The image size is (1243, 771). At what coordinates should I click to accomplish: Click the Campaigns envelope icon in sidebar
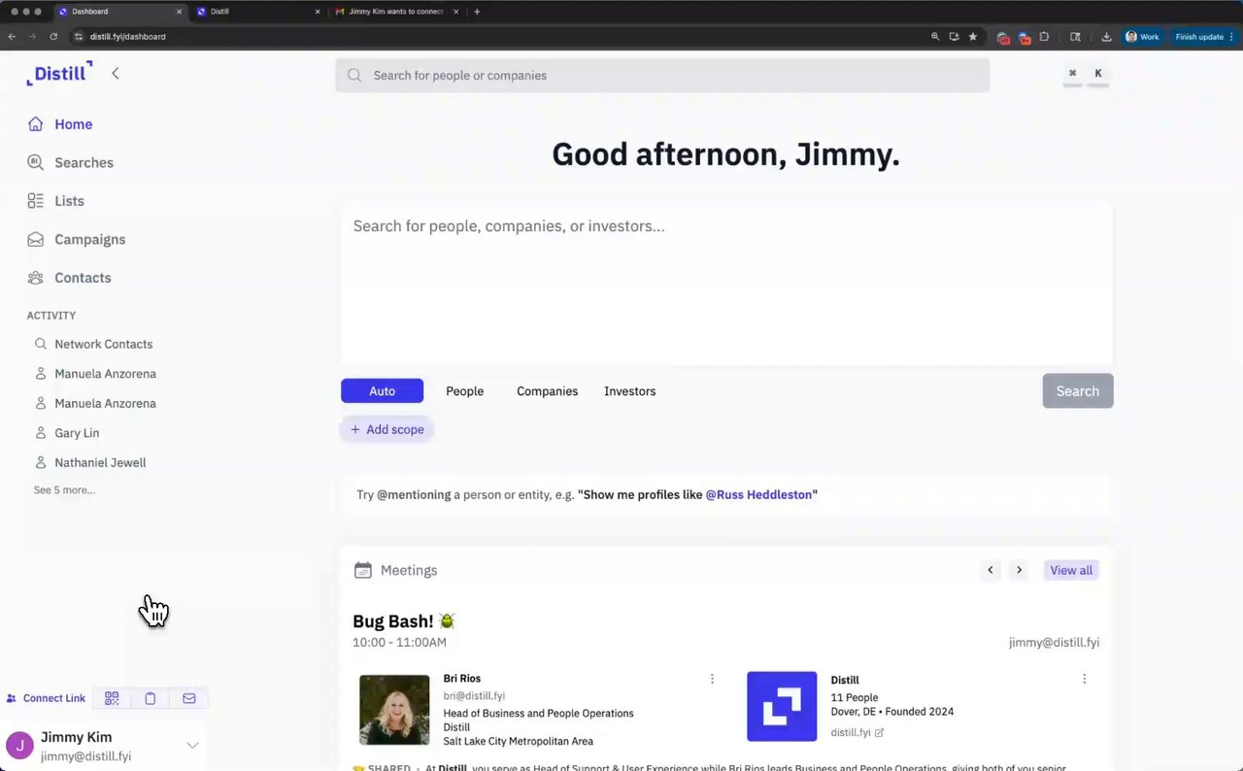point(36,239)
